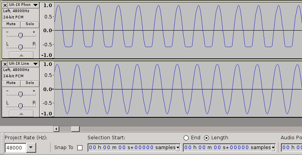This screenshot has width=302, height=155.
Task: Mute the UA-1X Phon track
Action: [x=11, y=24]
